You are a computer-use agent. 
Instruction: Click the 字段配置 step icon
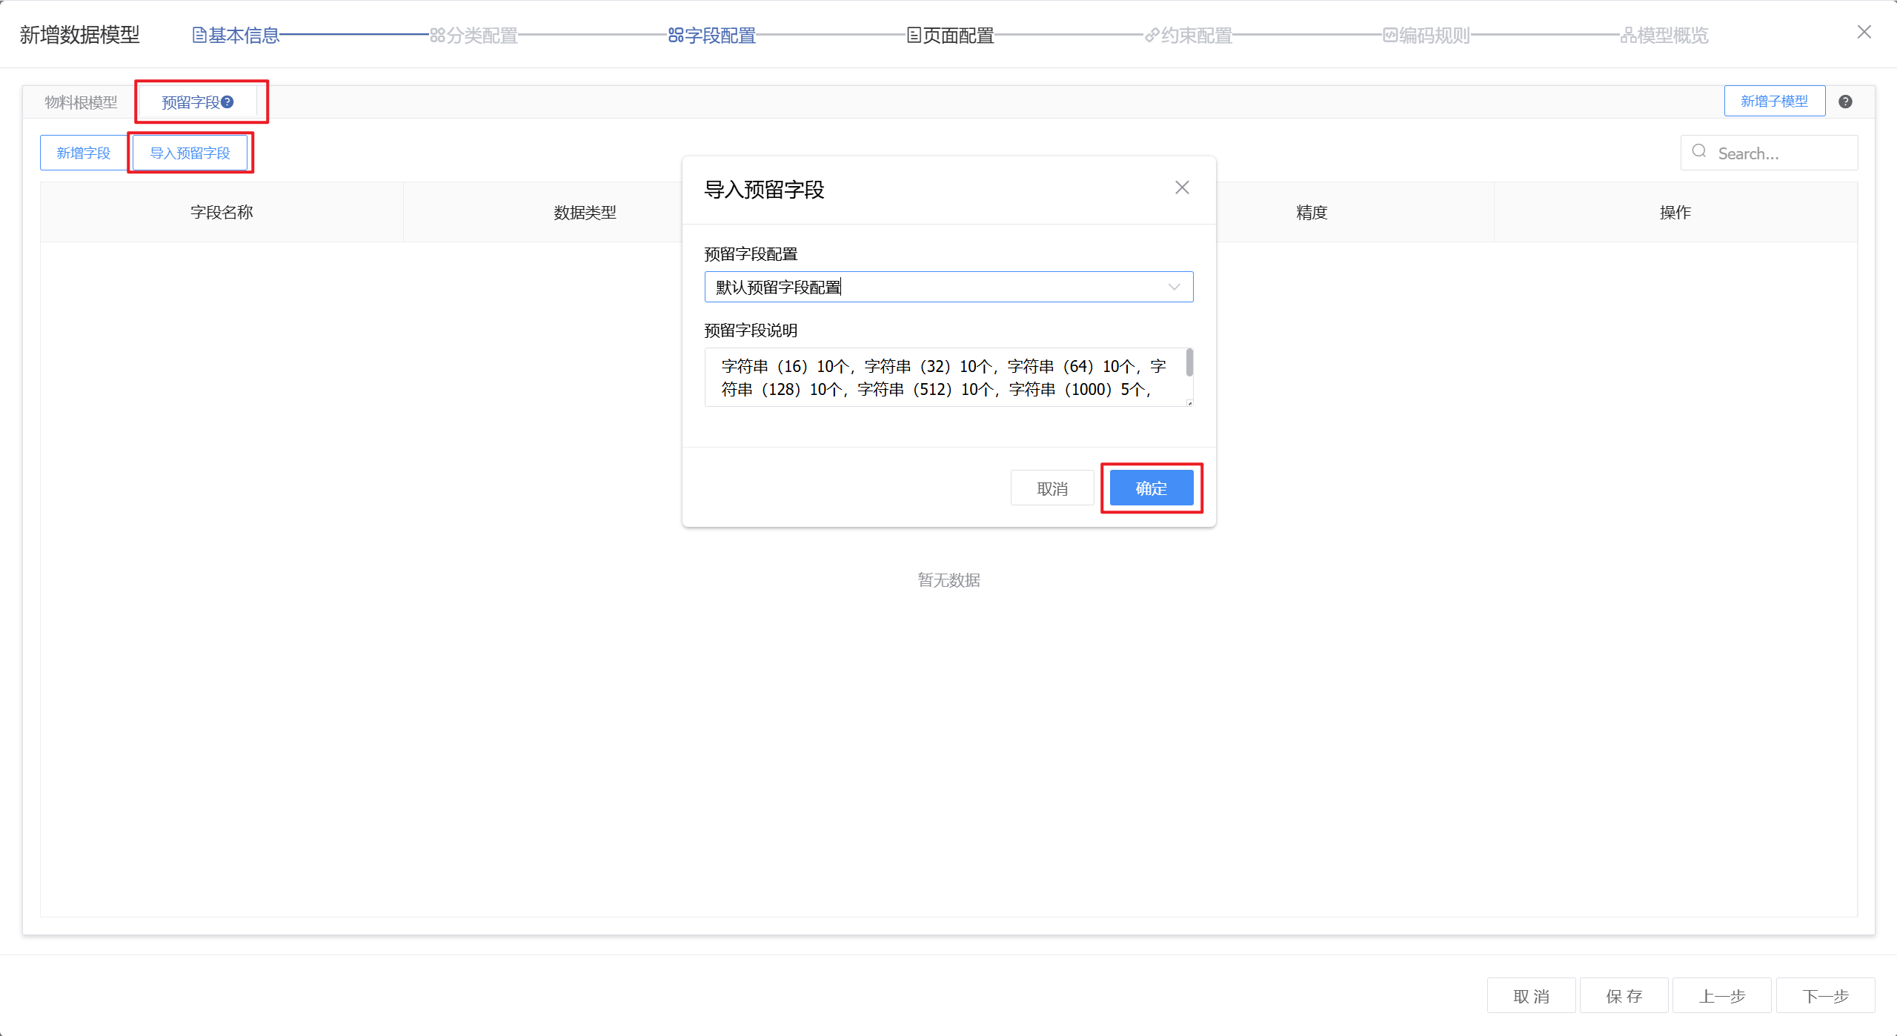[x=675, y=35]
